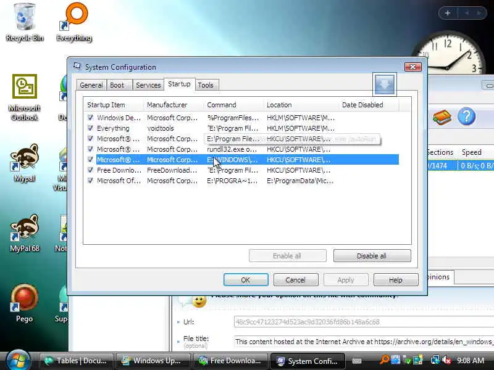The width and height of the screenshot is (494, 370).
Task: Click the File title input field
Action: tap(364, 342)
